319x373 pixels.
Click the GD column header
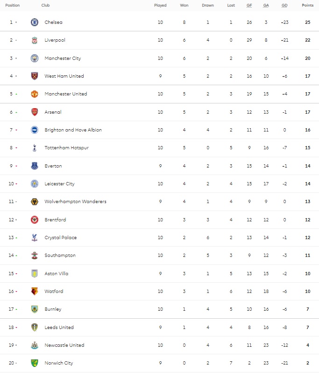point(284,6)
